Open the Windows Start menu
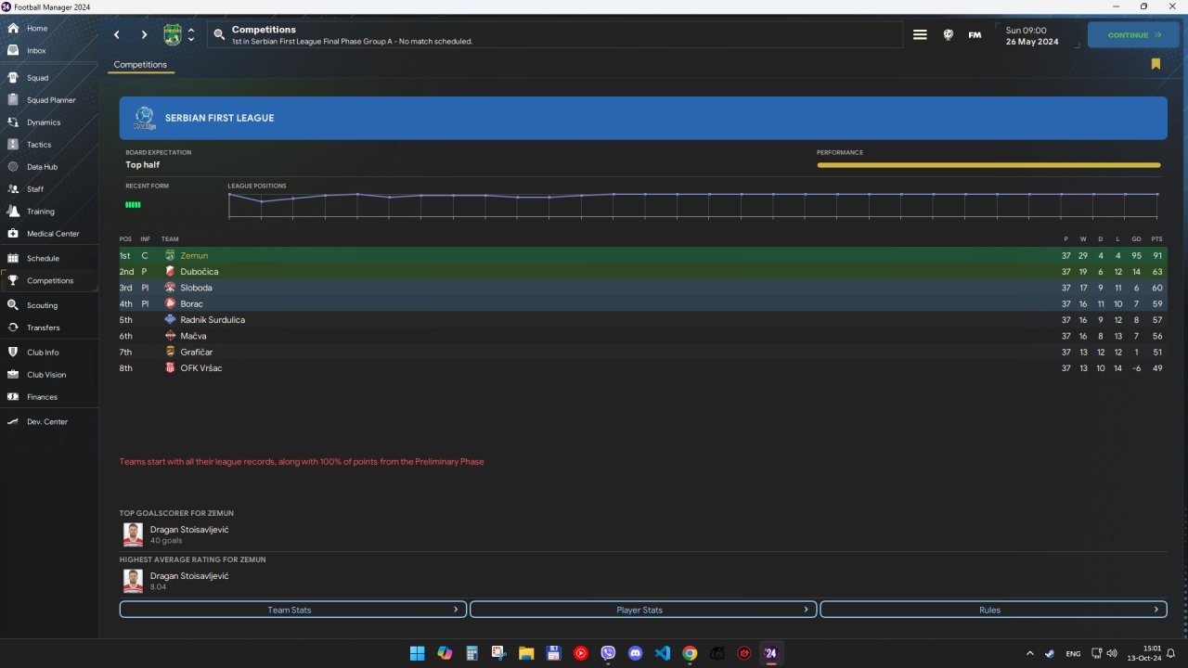This screenshot has width=1188, height=668. (417, 653)
